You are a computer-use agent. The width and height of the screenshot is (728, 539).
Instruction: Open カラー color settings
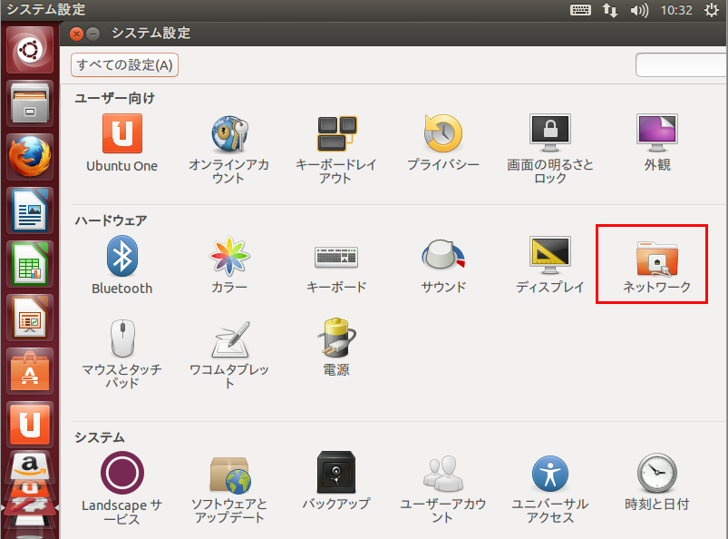click(228, 265)
